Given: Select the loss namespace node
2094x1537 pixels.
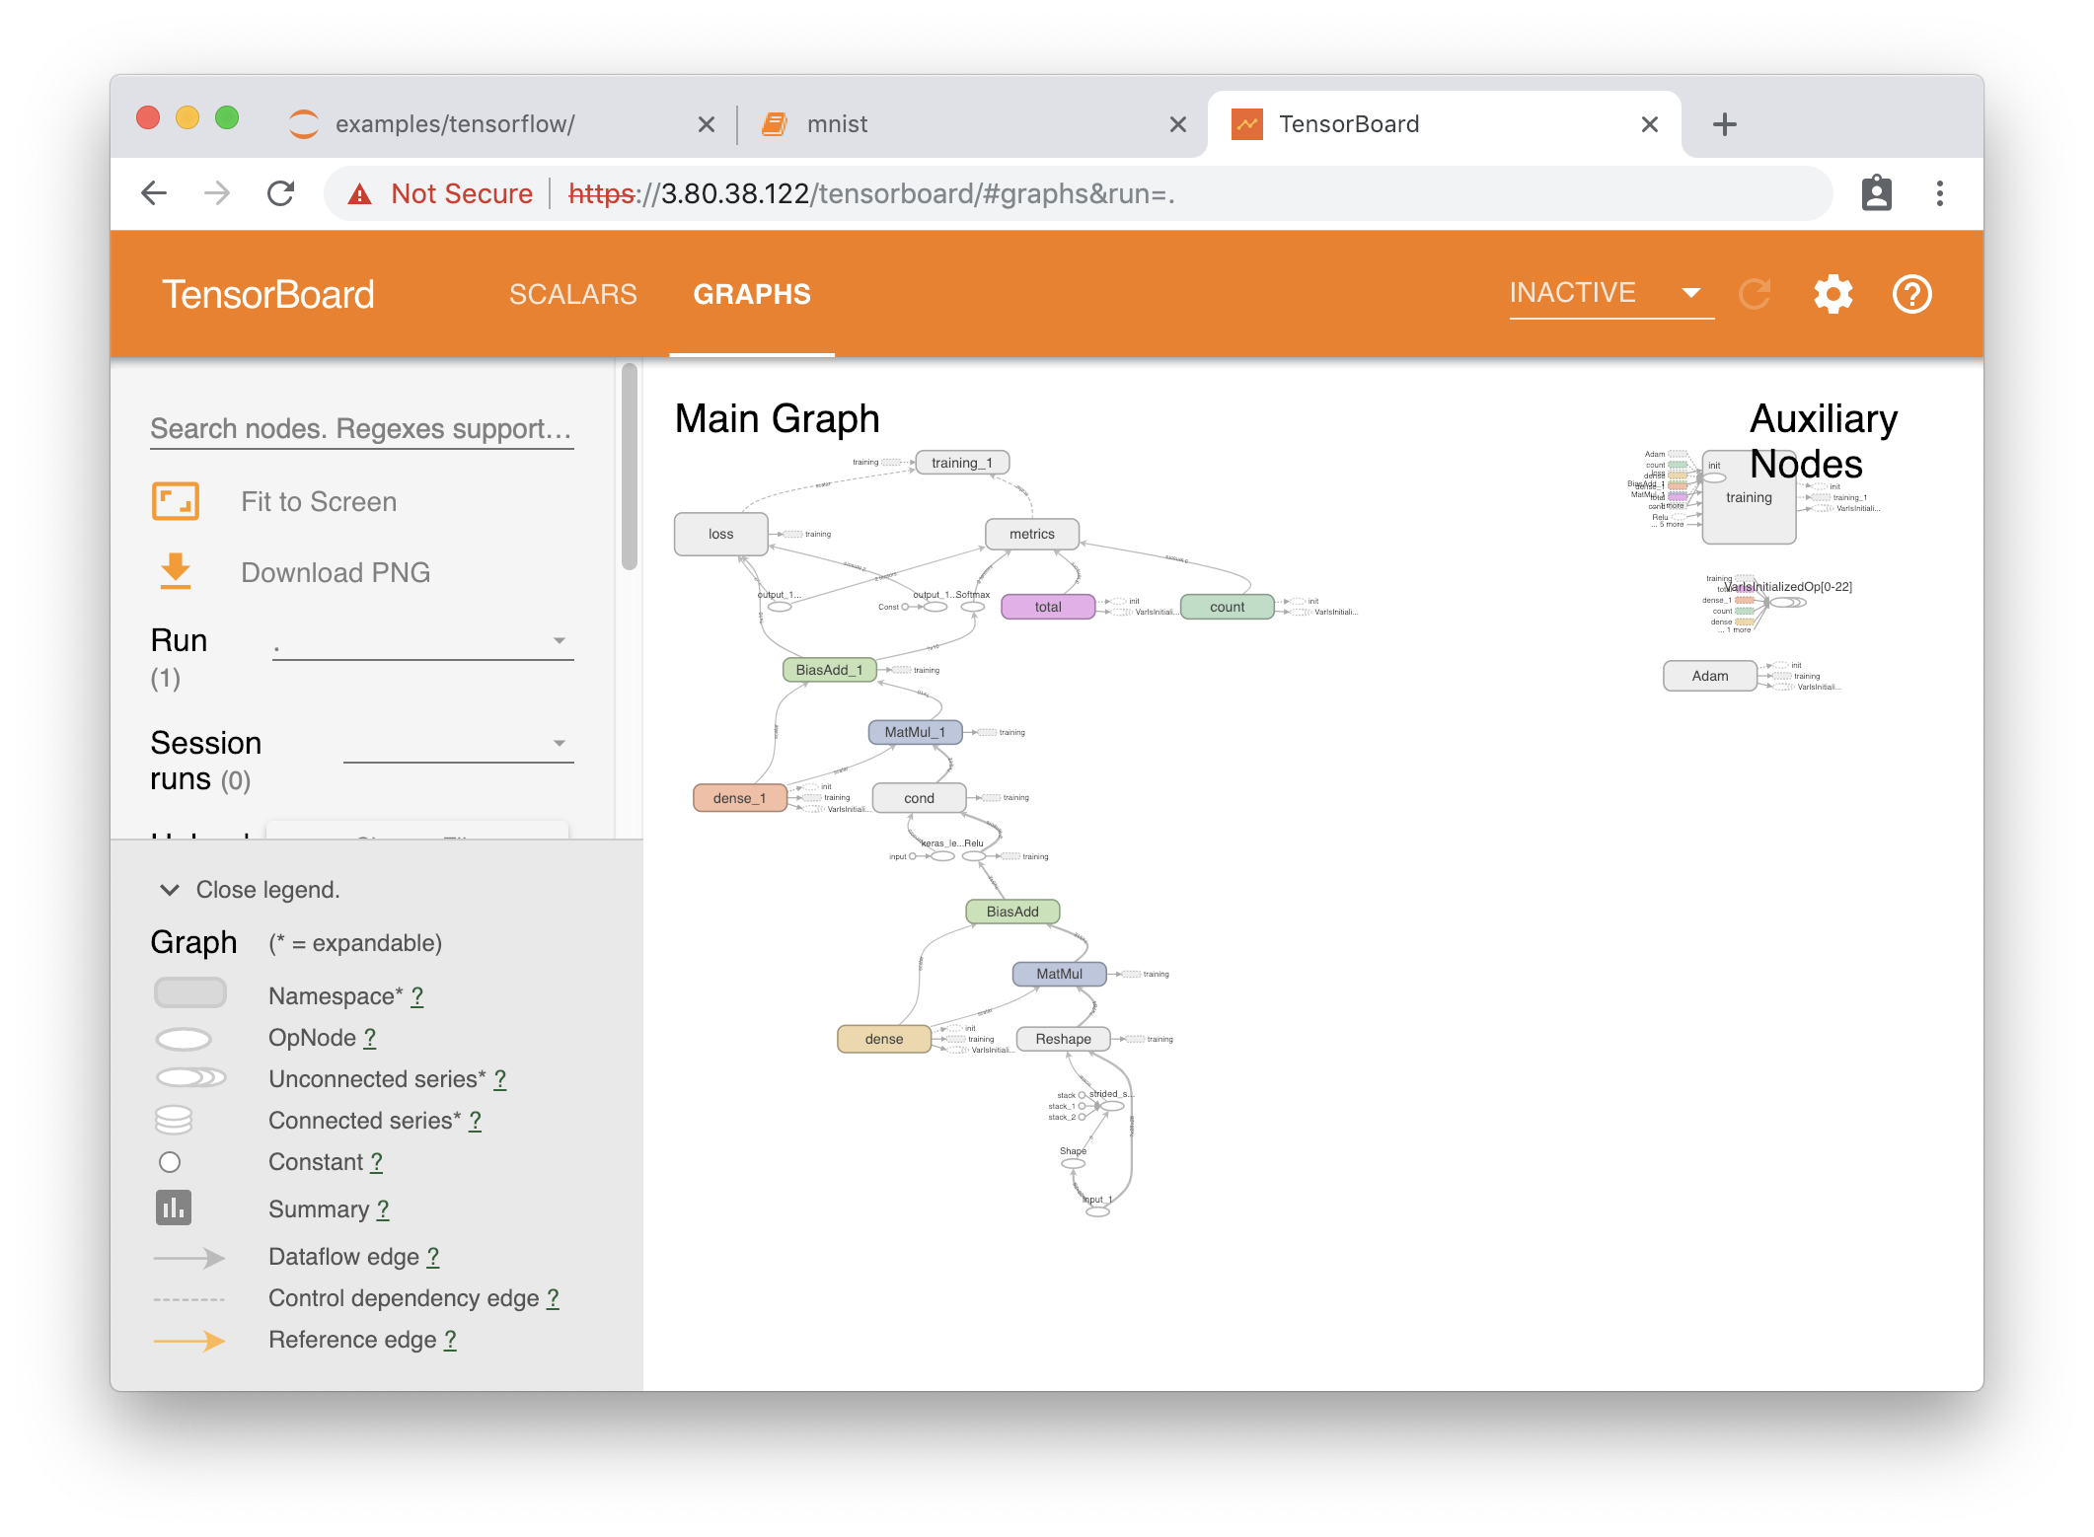Looking at the screenshot, I should pos(720,534).
